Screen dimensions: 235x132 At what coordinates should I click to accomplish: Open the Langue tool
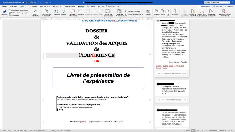(63, 12)
